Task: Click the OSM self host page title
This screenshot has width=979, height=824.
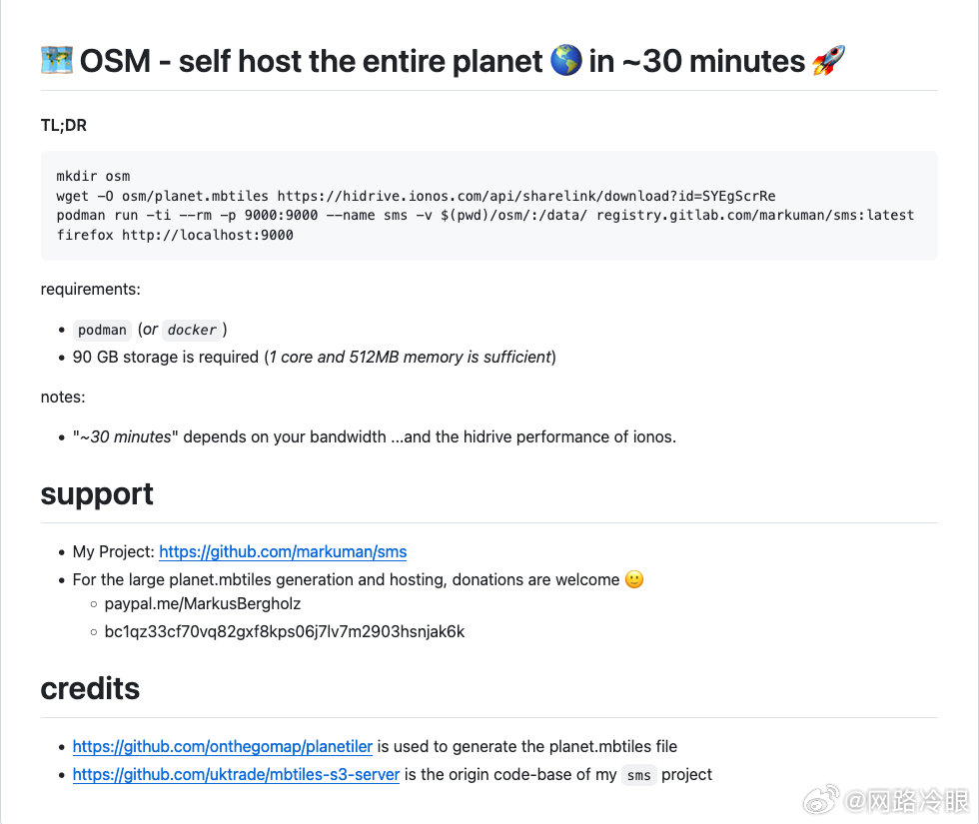Action: [x=443, y=61]
